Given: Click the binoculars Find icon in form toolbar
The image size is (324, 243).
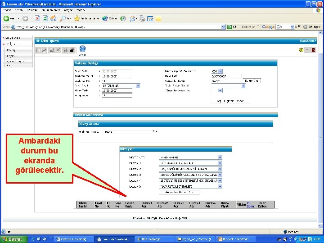Looking at the screenshot, I should pos(66,50).
